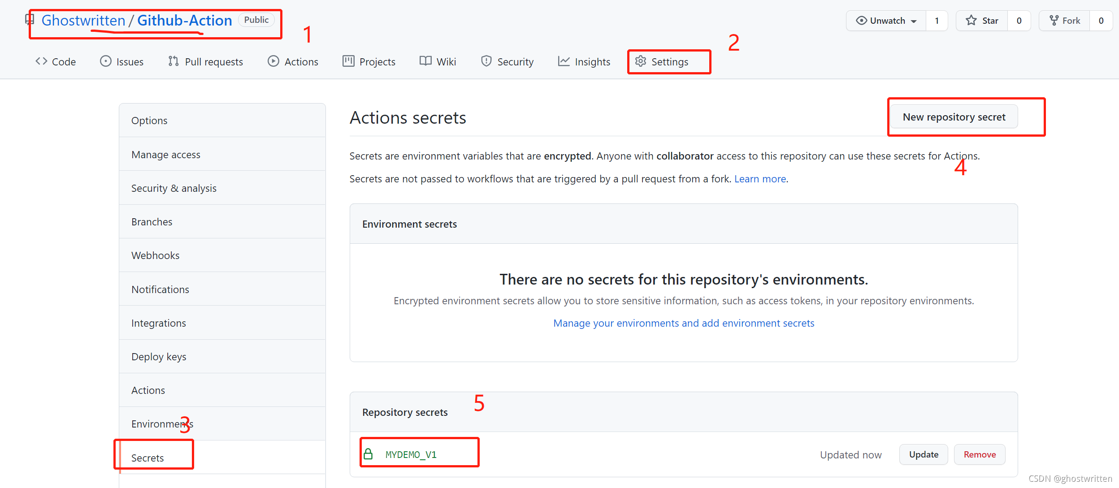Viewport: 1119px width, 488px height.
Task: Click the Security shield icon
Action: click(486, 61)
